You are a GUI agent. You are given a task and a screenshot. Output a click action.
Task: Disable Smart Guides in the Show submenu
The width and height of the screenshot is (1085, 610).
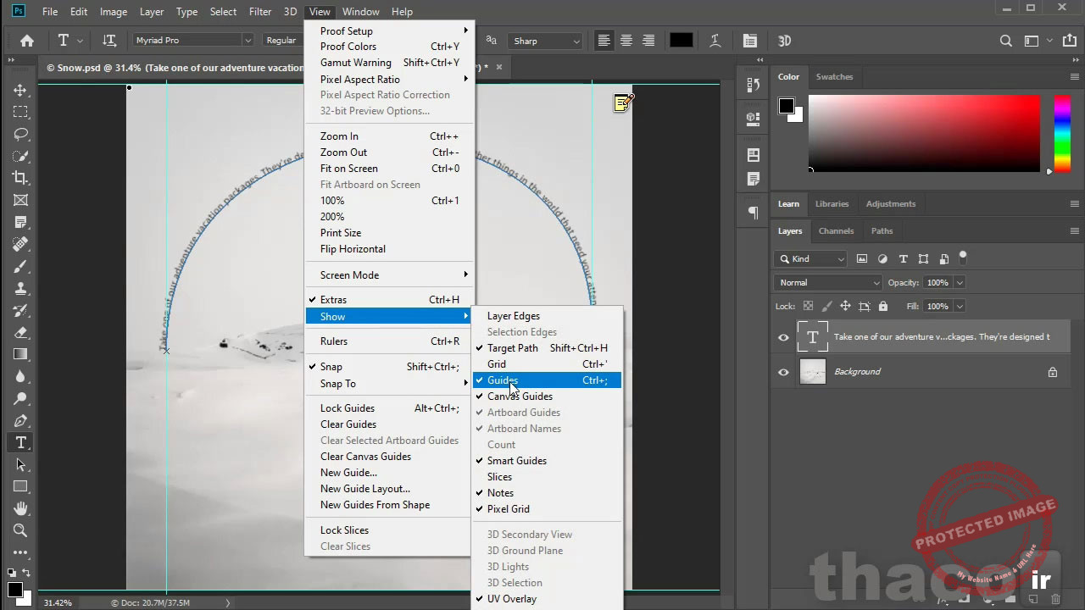tap(516, 460)
